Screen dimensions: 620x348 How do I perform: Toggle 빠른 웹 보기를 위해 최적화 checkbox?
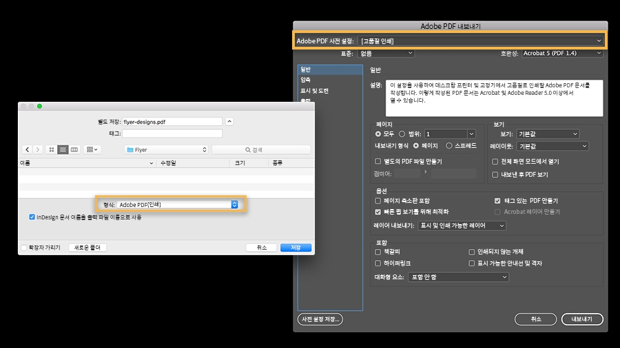(378, 212)
